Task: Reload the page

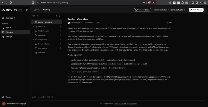Action: pyautogui.click(x=11, y=3)
